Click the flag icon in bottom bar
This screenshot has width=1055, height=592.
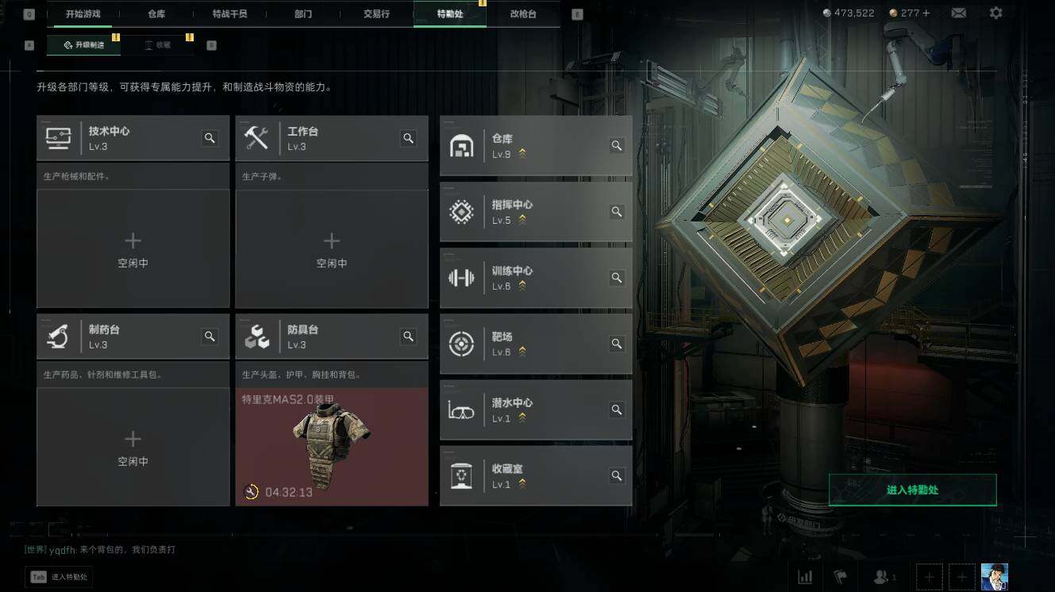tap(839, 577)
